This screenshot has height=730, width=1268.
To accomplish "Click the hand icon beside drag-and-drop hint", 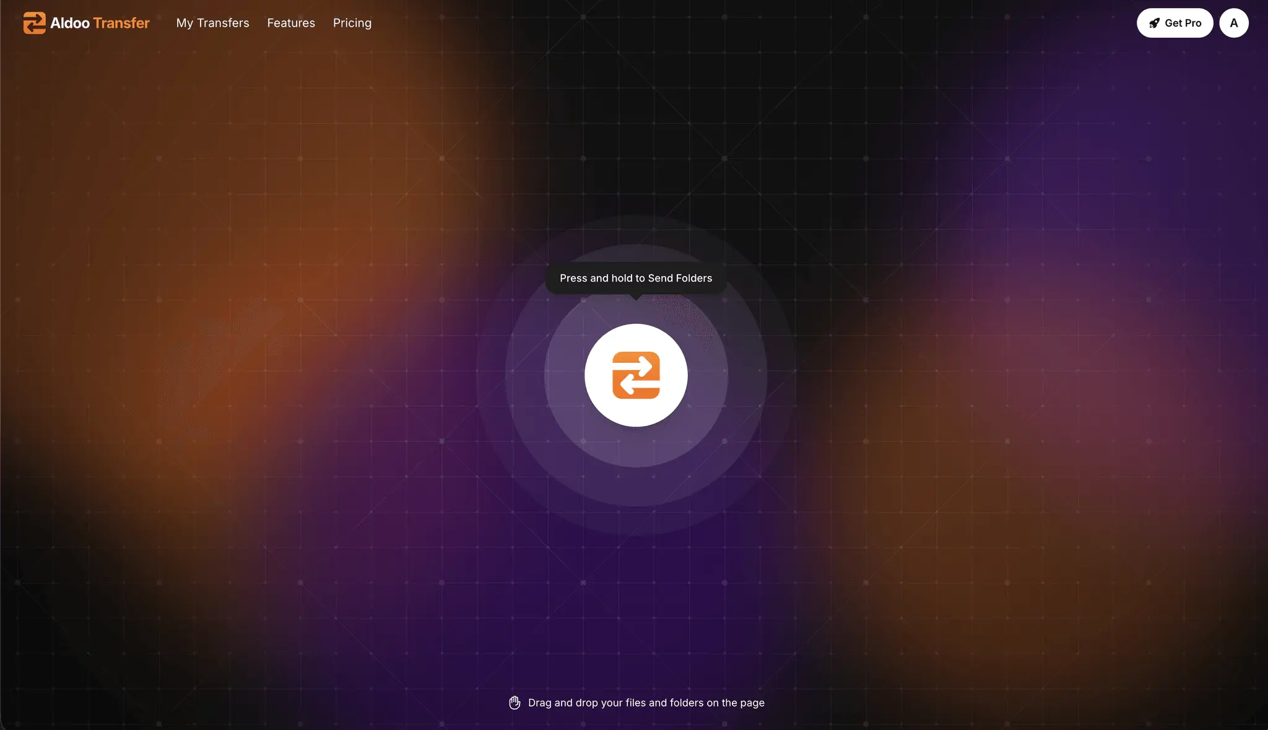I will click(x=515, y=703).
